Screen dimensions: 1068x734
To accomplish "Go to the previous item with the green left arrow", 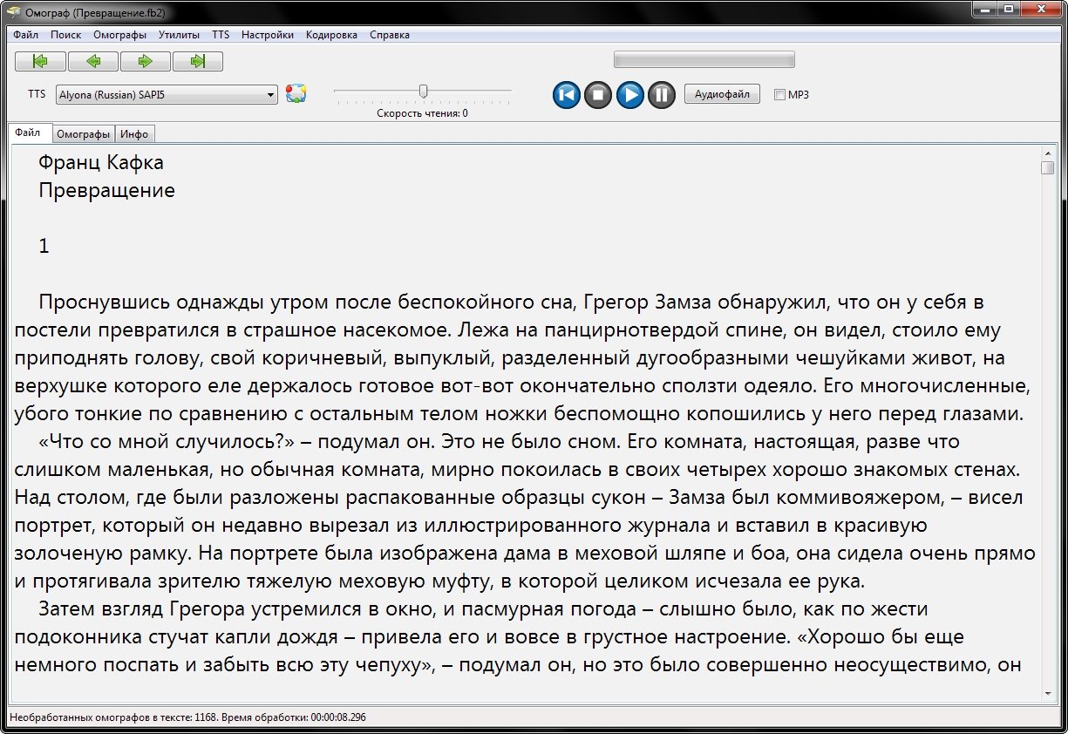I will pyautogui.click(x=92, y=61).
